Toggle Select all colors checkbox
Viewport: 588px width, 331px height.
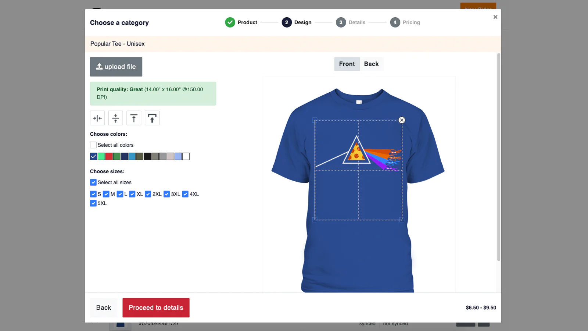[93, 145]
